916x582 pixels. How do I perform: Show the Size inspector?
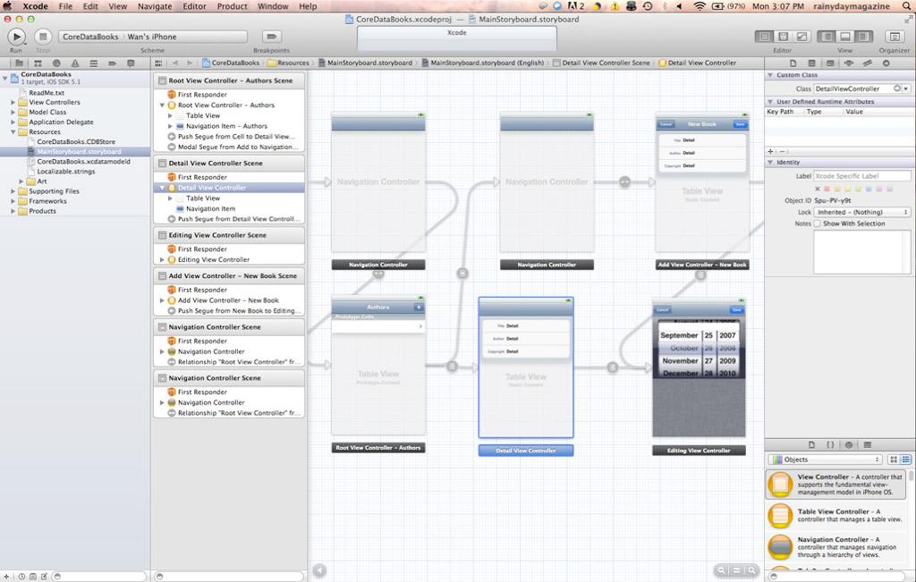click(868, 63)
